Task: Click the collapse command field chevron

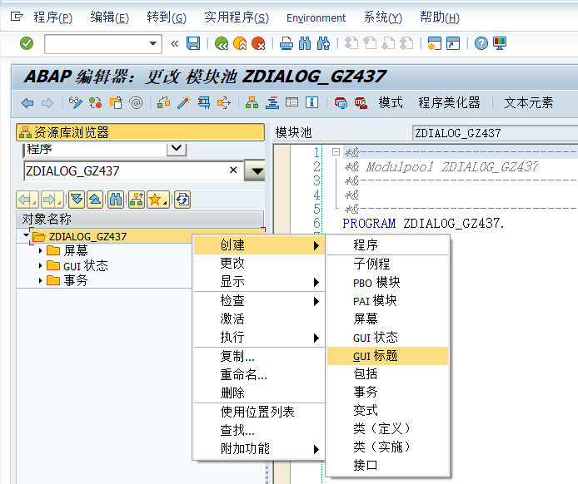Action: (x=174, y=43)
